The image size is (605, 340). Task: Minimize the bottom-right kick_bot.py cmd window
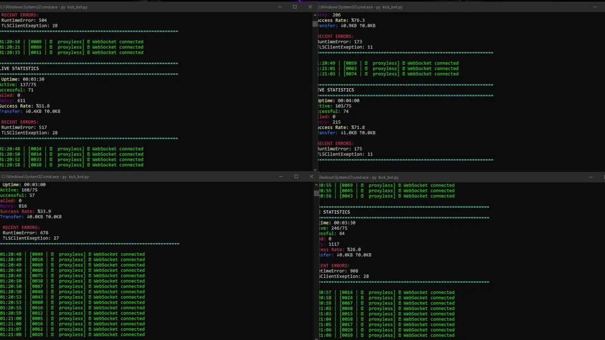pos(591,177)
